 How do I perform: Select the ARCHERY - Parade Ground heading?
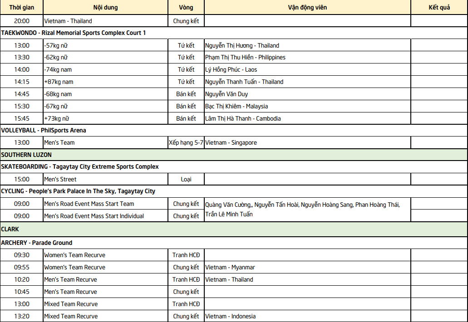37,243
